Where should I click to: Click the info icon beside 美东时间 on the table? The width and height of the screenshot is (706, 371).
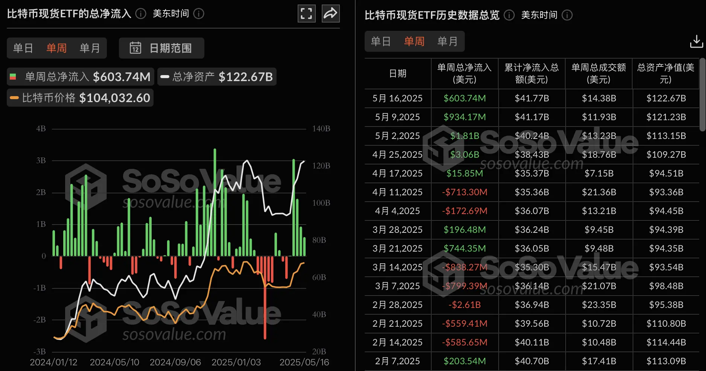pos(568,16)
